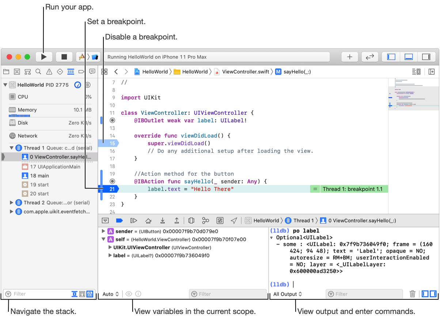Toggle breakpoint activation in debug bar
The height and width of the screenshot is (318, 440).
(119, 220)
